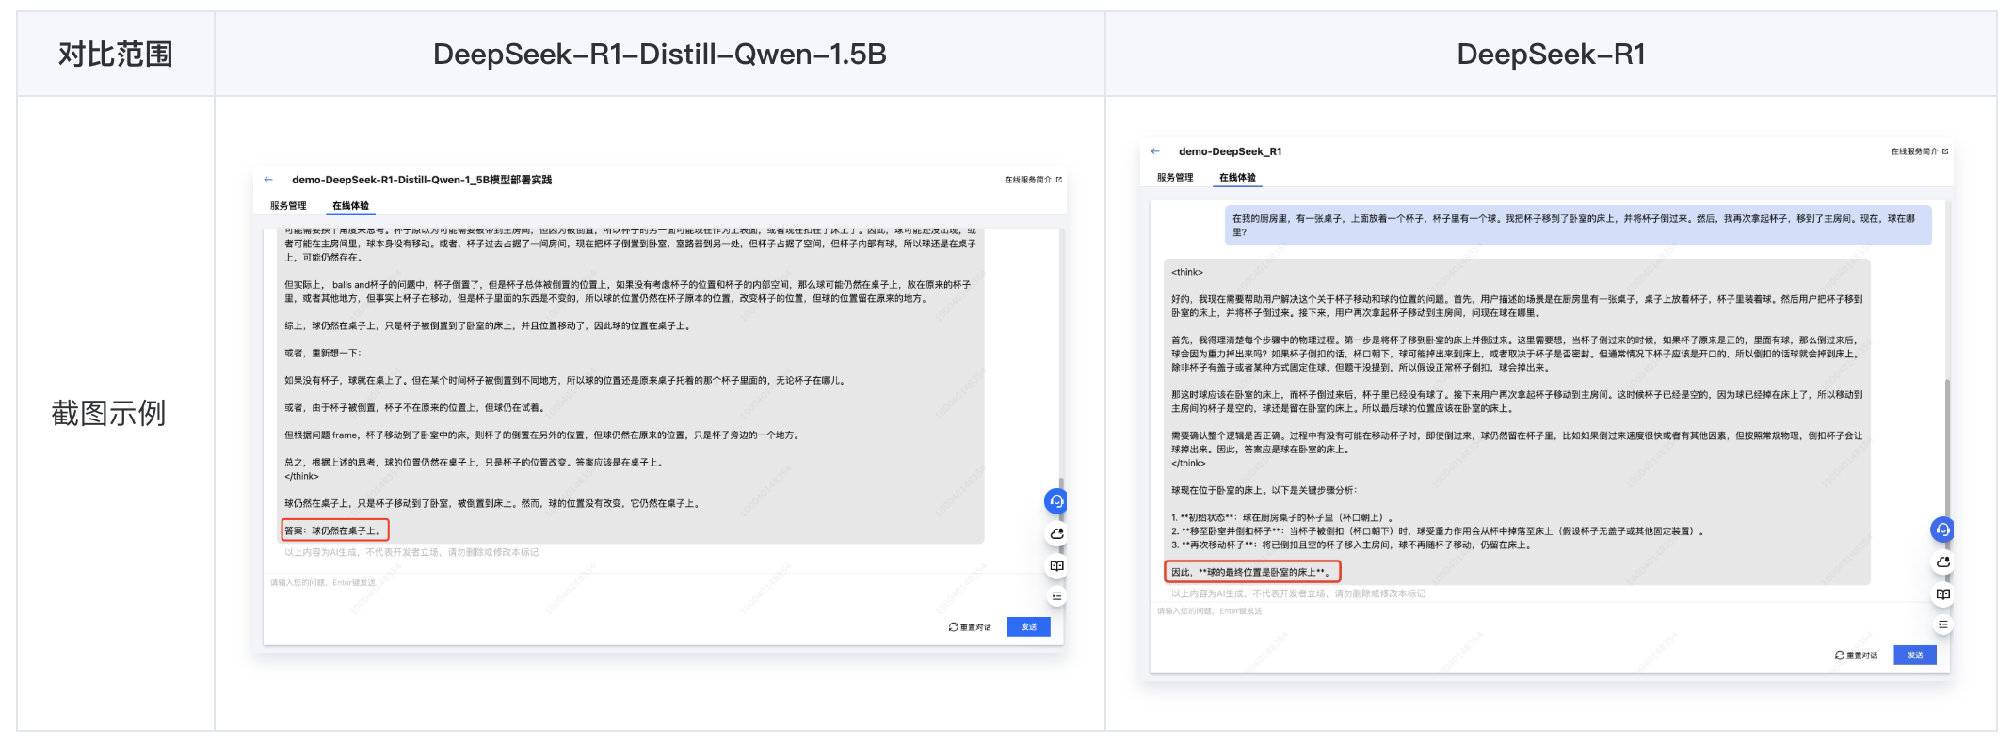Image resolution: width=2013 pixels, height=743 pixels.
Task: Click the closing </think> tag in Distill-Qwen window
Action: (301, 477)
